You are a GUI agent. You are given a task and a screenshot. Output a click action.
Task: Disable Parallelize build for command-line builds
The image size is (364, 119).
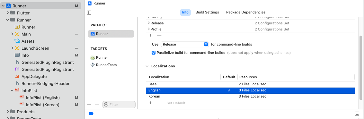(154, 53)
